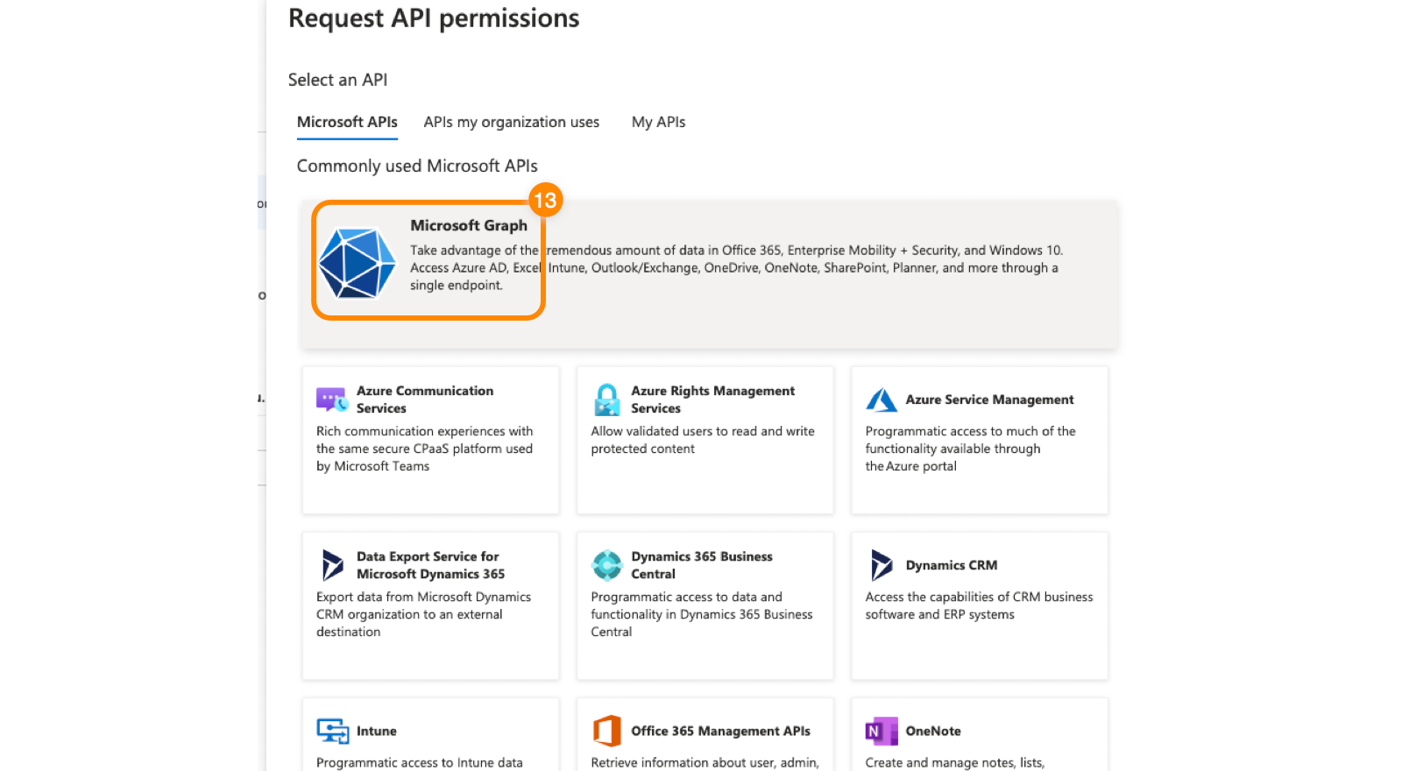Image resolution: width=1402 pixels, height=771 pixels.
Task: Choose the Dynamics 365 Business Central title
Action: point(702,565)
